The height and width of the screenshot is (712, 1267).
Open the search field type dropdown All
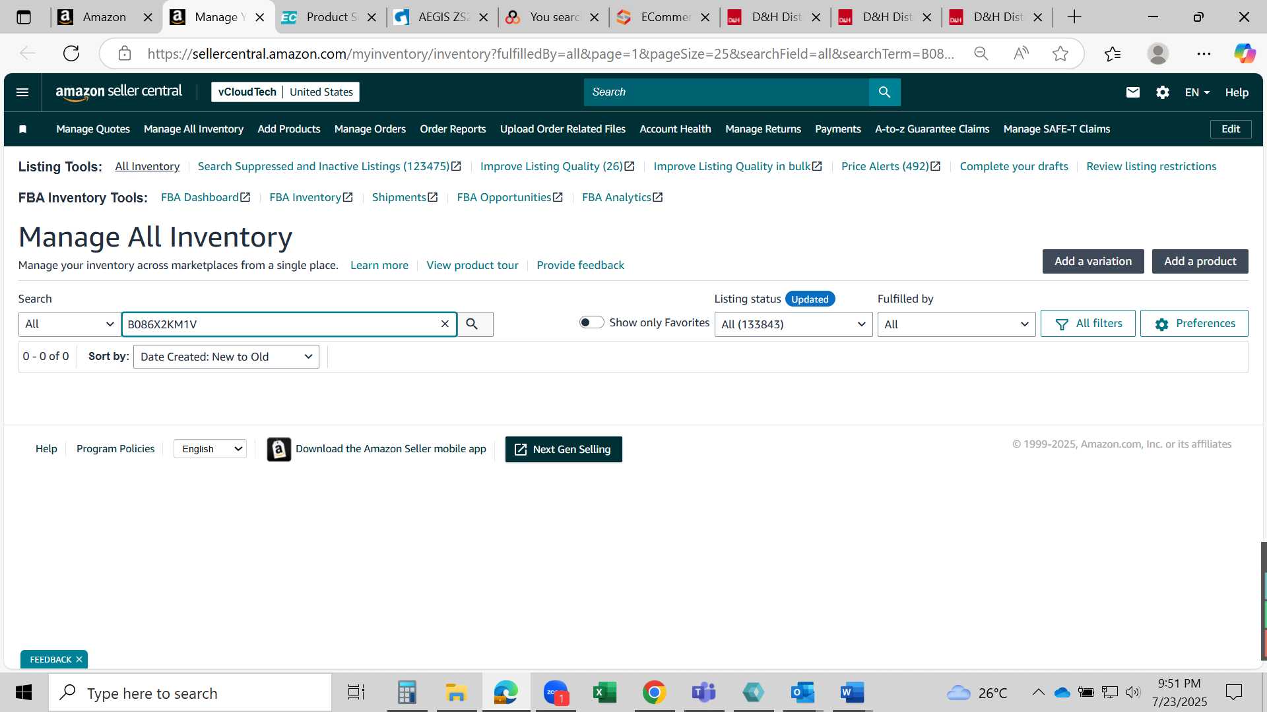pyautogui.click(x=69, y=324)
